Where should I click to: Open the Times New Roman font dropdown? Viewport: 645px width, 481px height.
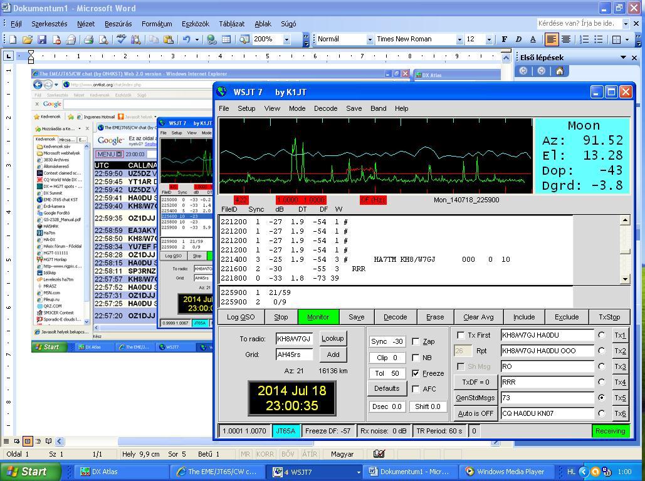[459, 39]
